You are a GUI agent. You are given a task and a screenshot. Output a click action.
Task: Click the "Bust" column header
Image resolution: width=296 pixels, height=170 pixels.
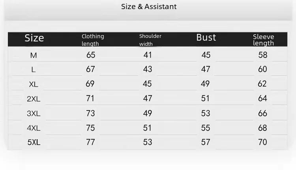[206, 37]
